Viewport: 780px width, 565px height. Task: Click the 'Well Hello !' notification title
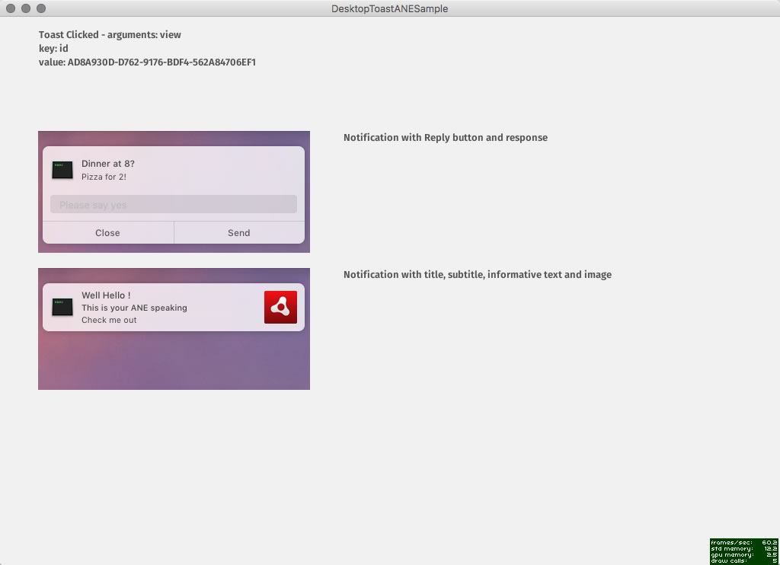[x=106, y=295]
